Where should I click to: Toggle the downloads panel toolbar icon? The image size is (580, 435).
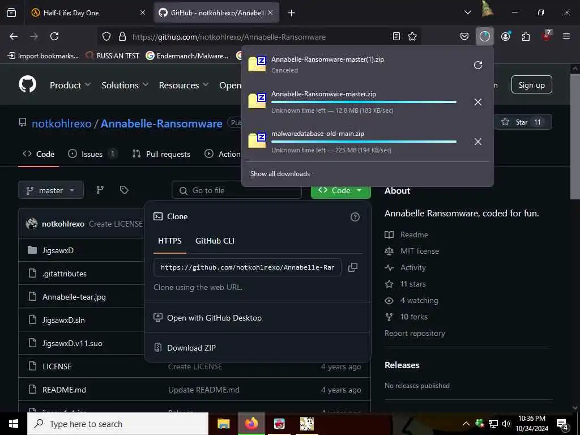(485, 36)
